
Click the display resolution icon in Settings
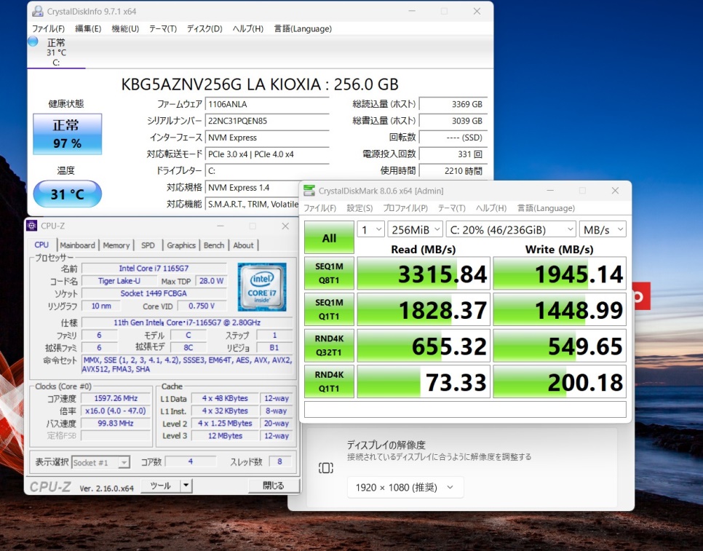(x=326, y=468)
